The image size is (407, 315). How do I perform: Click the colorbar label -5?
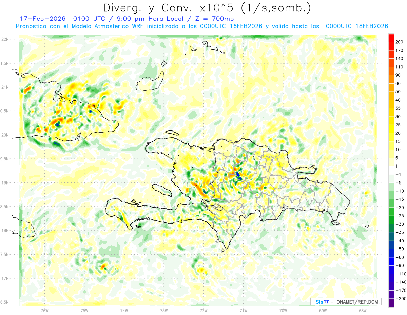[x=399, y=183]
